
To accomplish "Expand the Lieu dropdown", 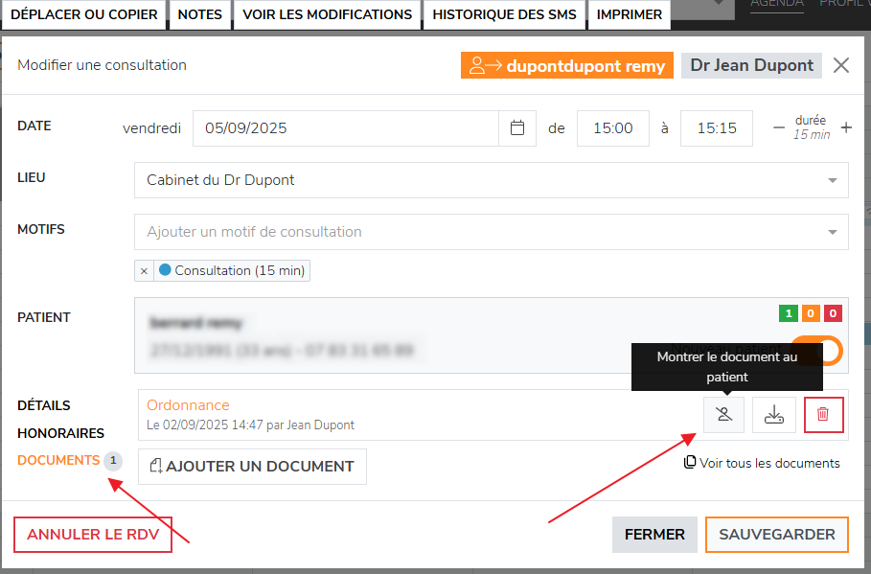I will pos(830,180).
